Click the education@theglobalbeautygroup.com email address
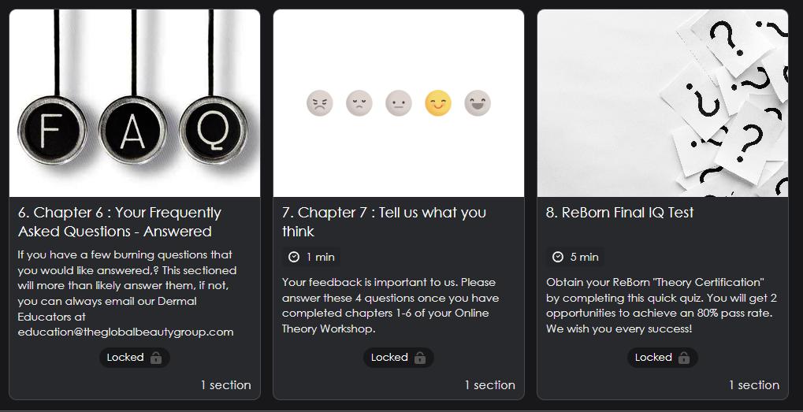Viewport: 803px width, 412px height. pos(125,332)
